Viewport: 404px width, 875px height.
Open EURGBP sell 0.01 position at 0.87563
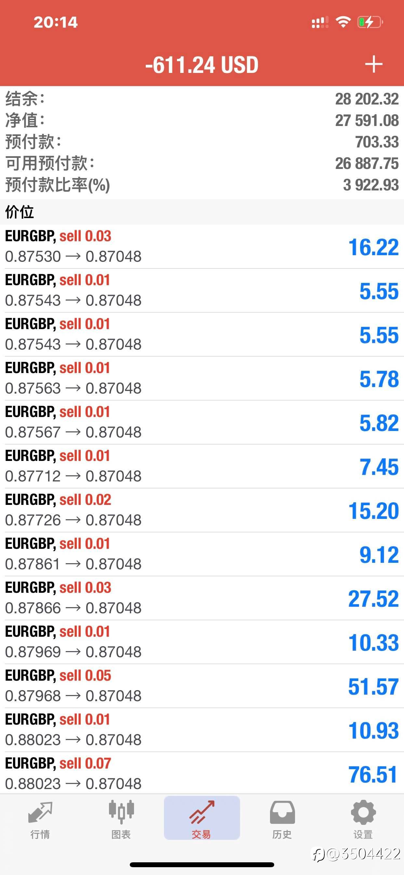(202, 378)
